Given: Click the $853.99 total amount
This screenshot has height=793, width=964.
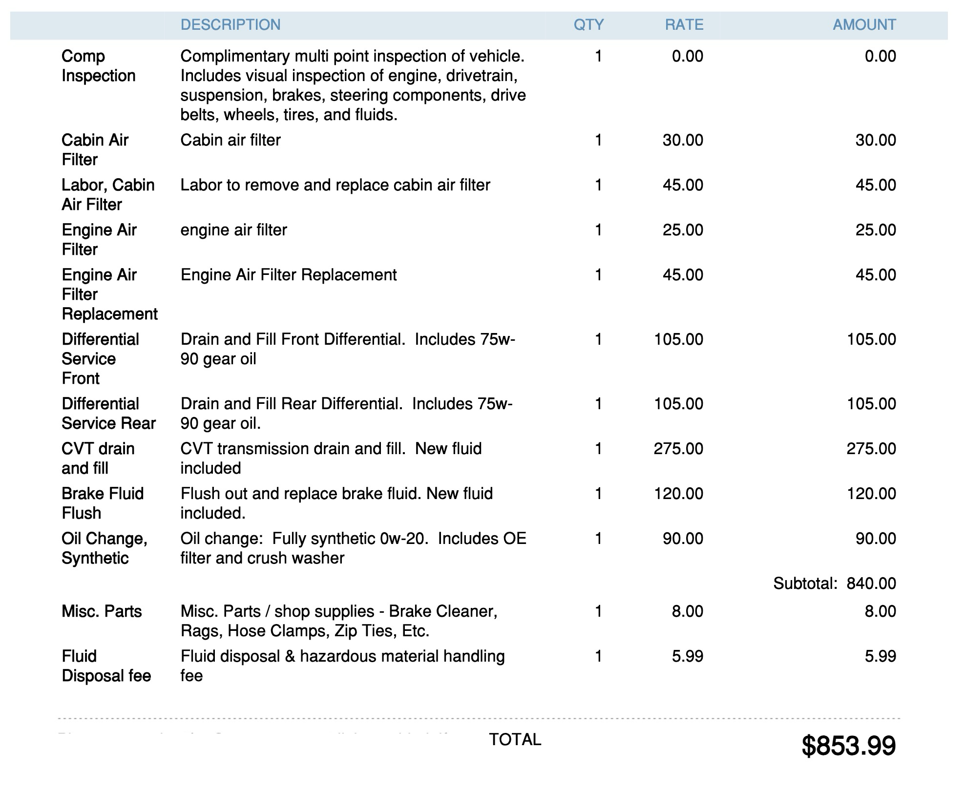Looking at the screenshot, I should pyautogui.click(x=848, y=746).
